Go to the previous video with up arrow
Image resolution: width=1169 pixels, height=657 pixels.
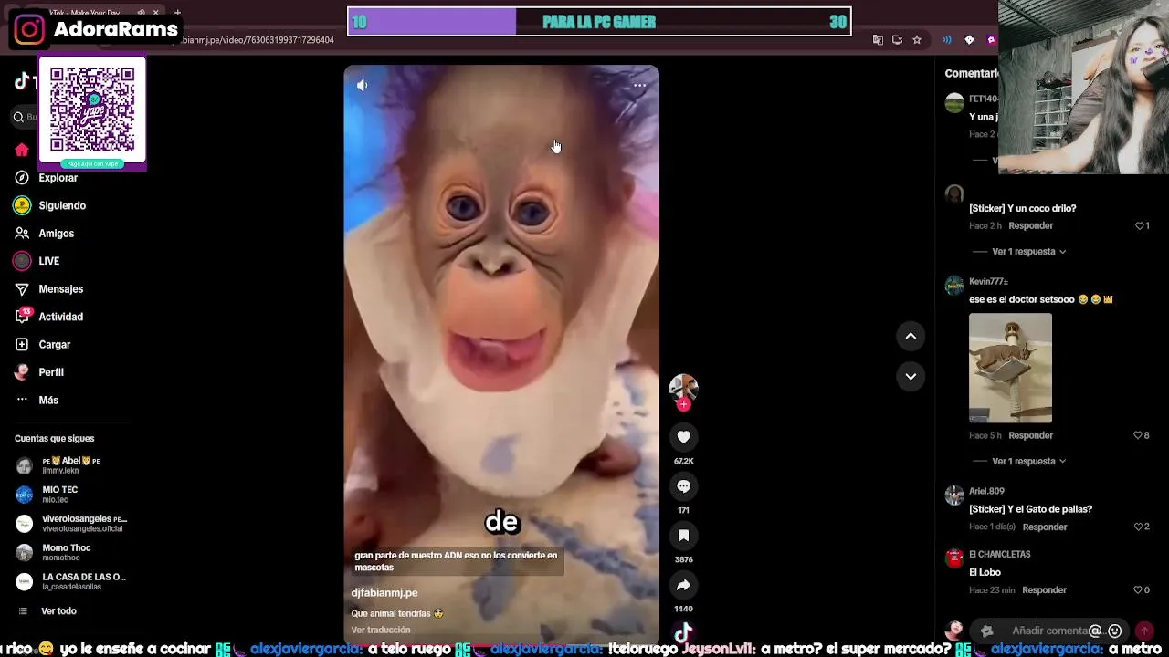click(x=911, y=336)
